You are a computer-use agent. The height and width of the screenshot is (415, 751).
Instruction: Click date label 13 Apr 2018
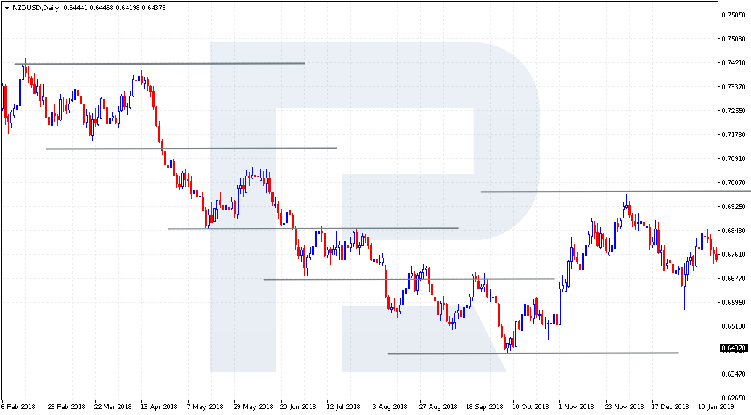pos(159,407)
